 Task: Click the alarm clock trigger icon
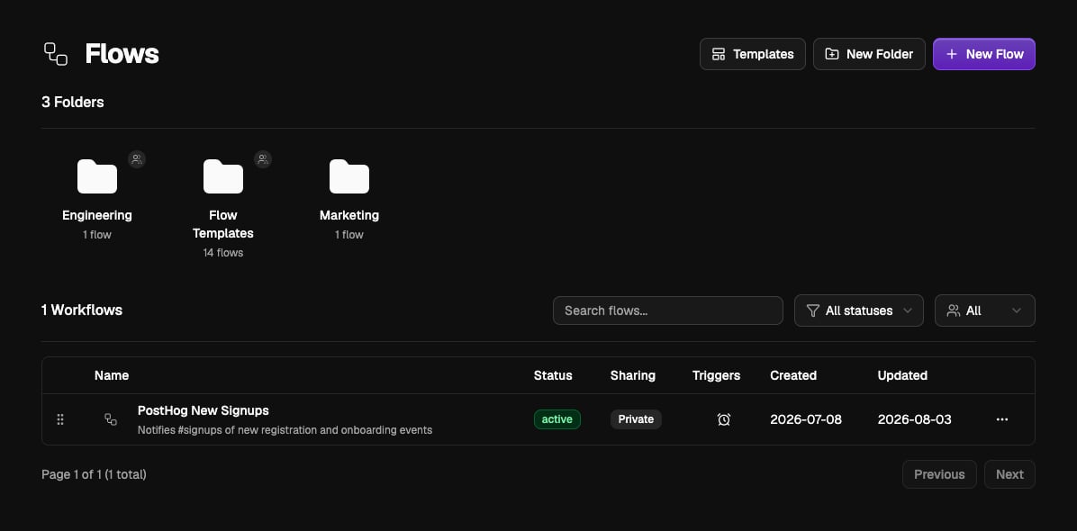point(724,419)
